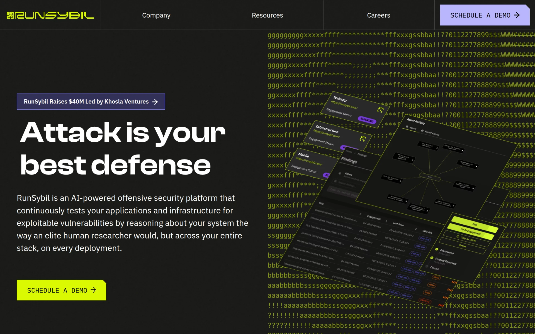Screen dimensions: 535x334
Task: Go to the Careers nav item
Action: tap(378, 15)
